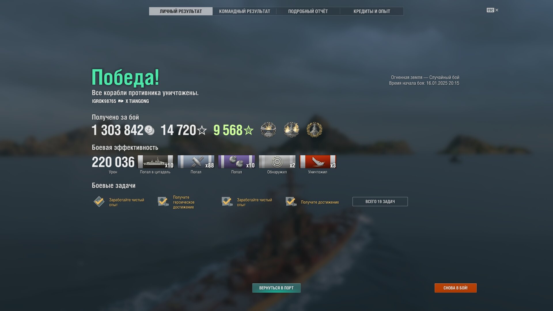The width and height of the screenshot is (553, 311).
Task: Close results screen with ESC X
Action: (x=493, y=10)
